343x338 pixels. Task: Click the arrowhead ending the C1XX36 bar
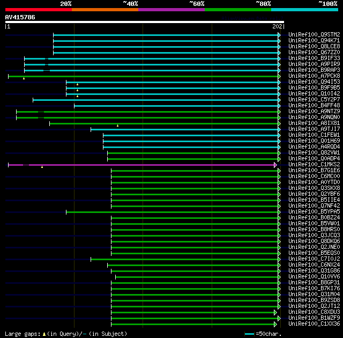[275, 325]
